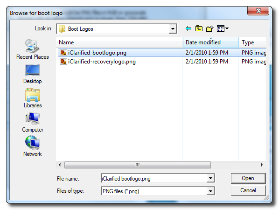279x210 pixels.
Task: Go up one folder level icon
Action: (199, 28)
